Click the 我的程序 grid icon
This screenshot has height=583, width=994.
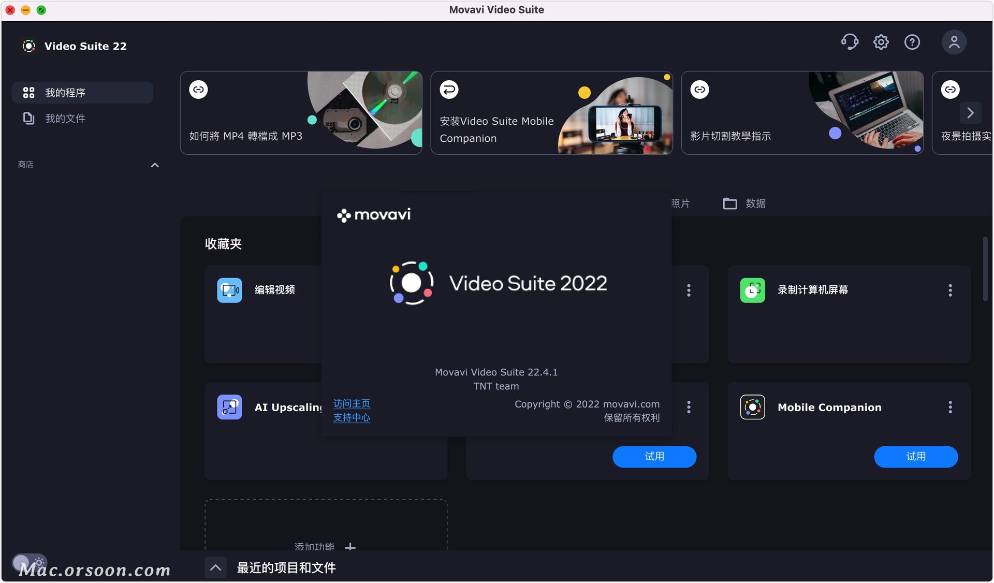(x=28, y=93)
